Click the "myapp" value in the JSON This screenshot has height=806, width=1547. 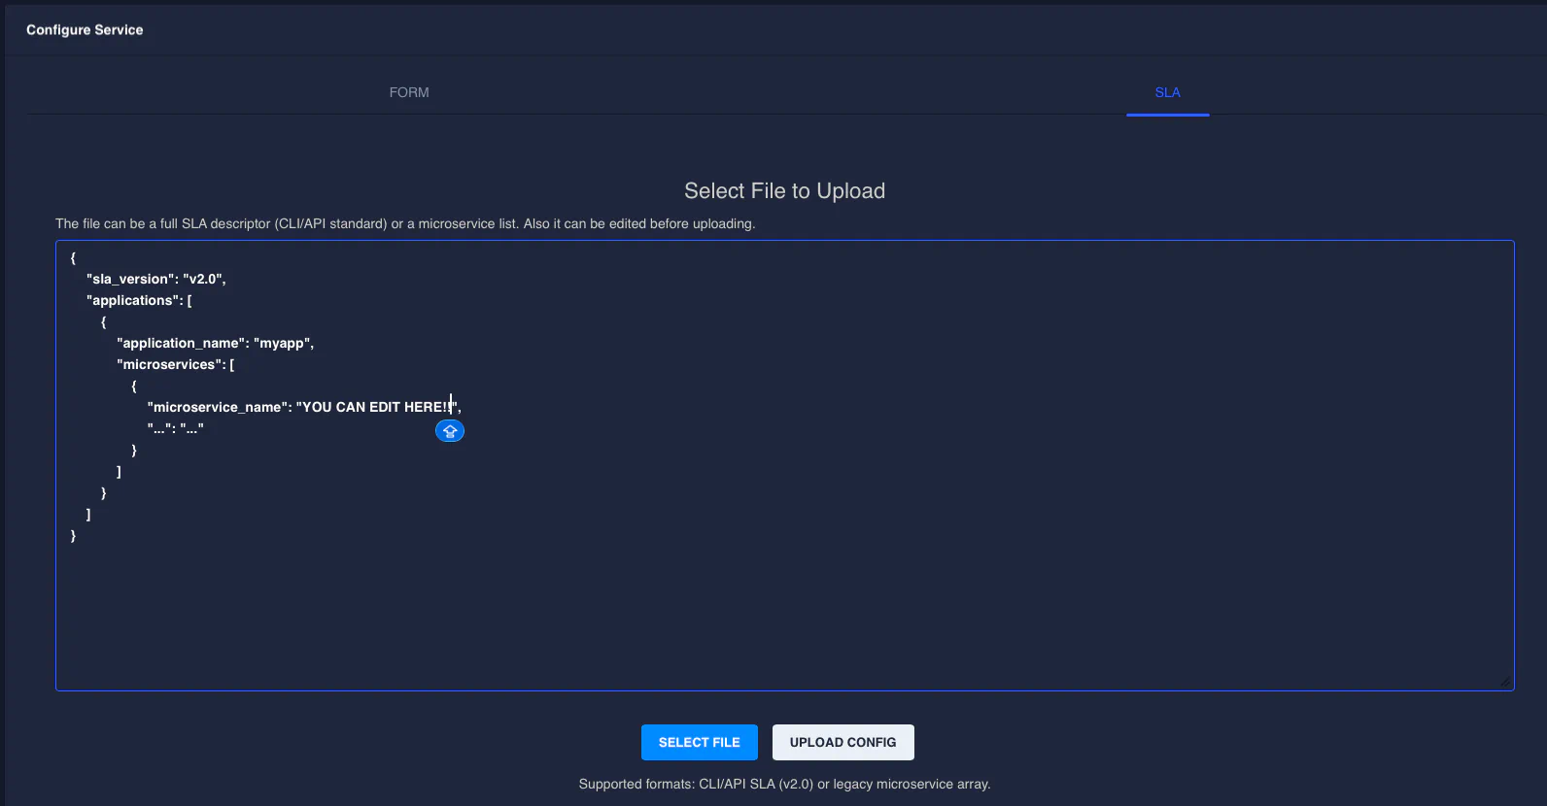click(282, 343)
